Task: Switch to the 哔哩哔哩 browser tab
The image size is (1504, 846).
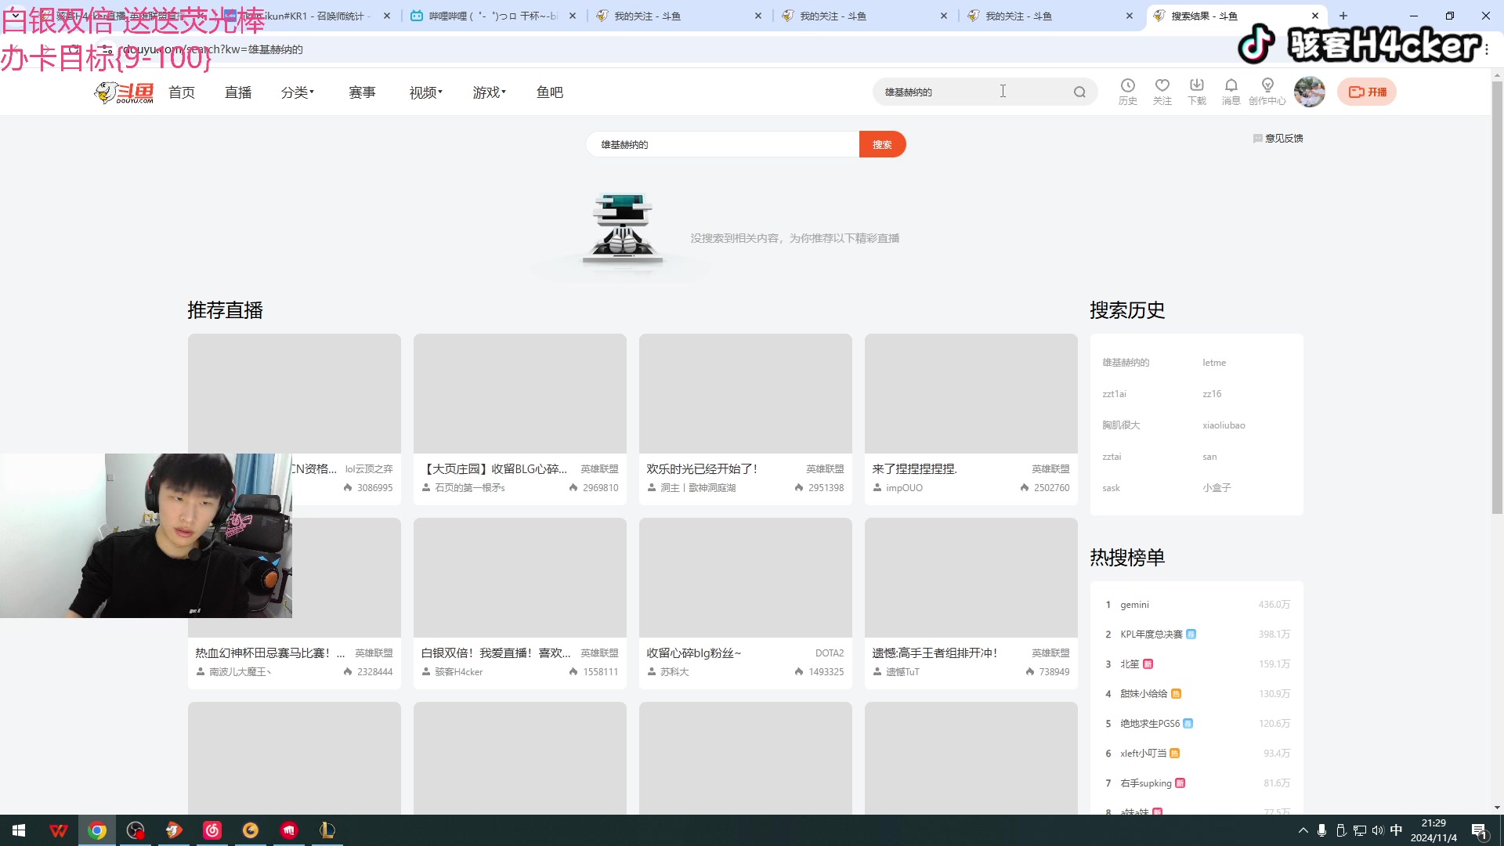Action: point(493,16)
